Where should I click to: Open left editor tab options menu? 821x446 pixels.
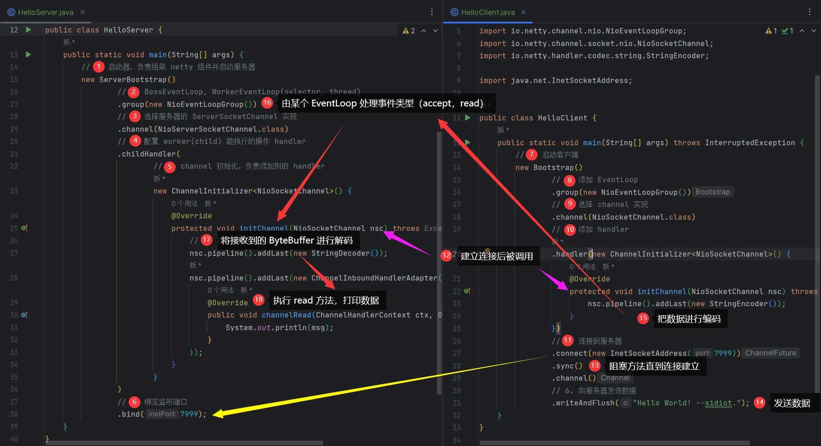[x=432, y=12]
